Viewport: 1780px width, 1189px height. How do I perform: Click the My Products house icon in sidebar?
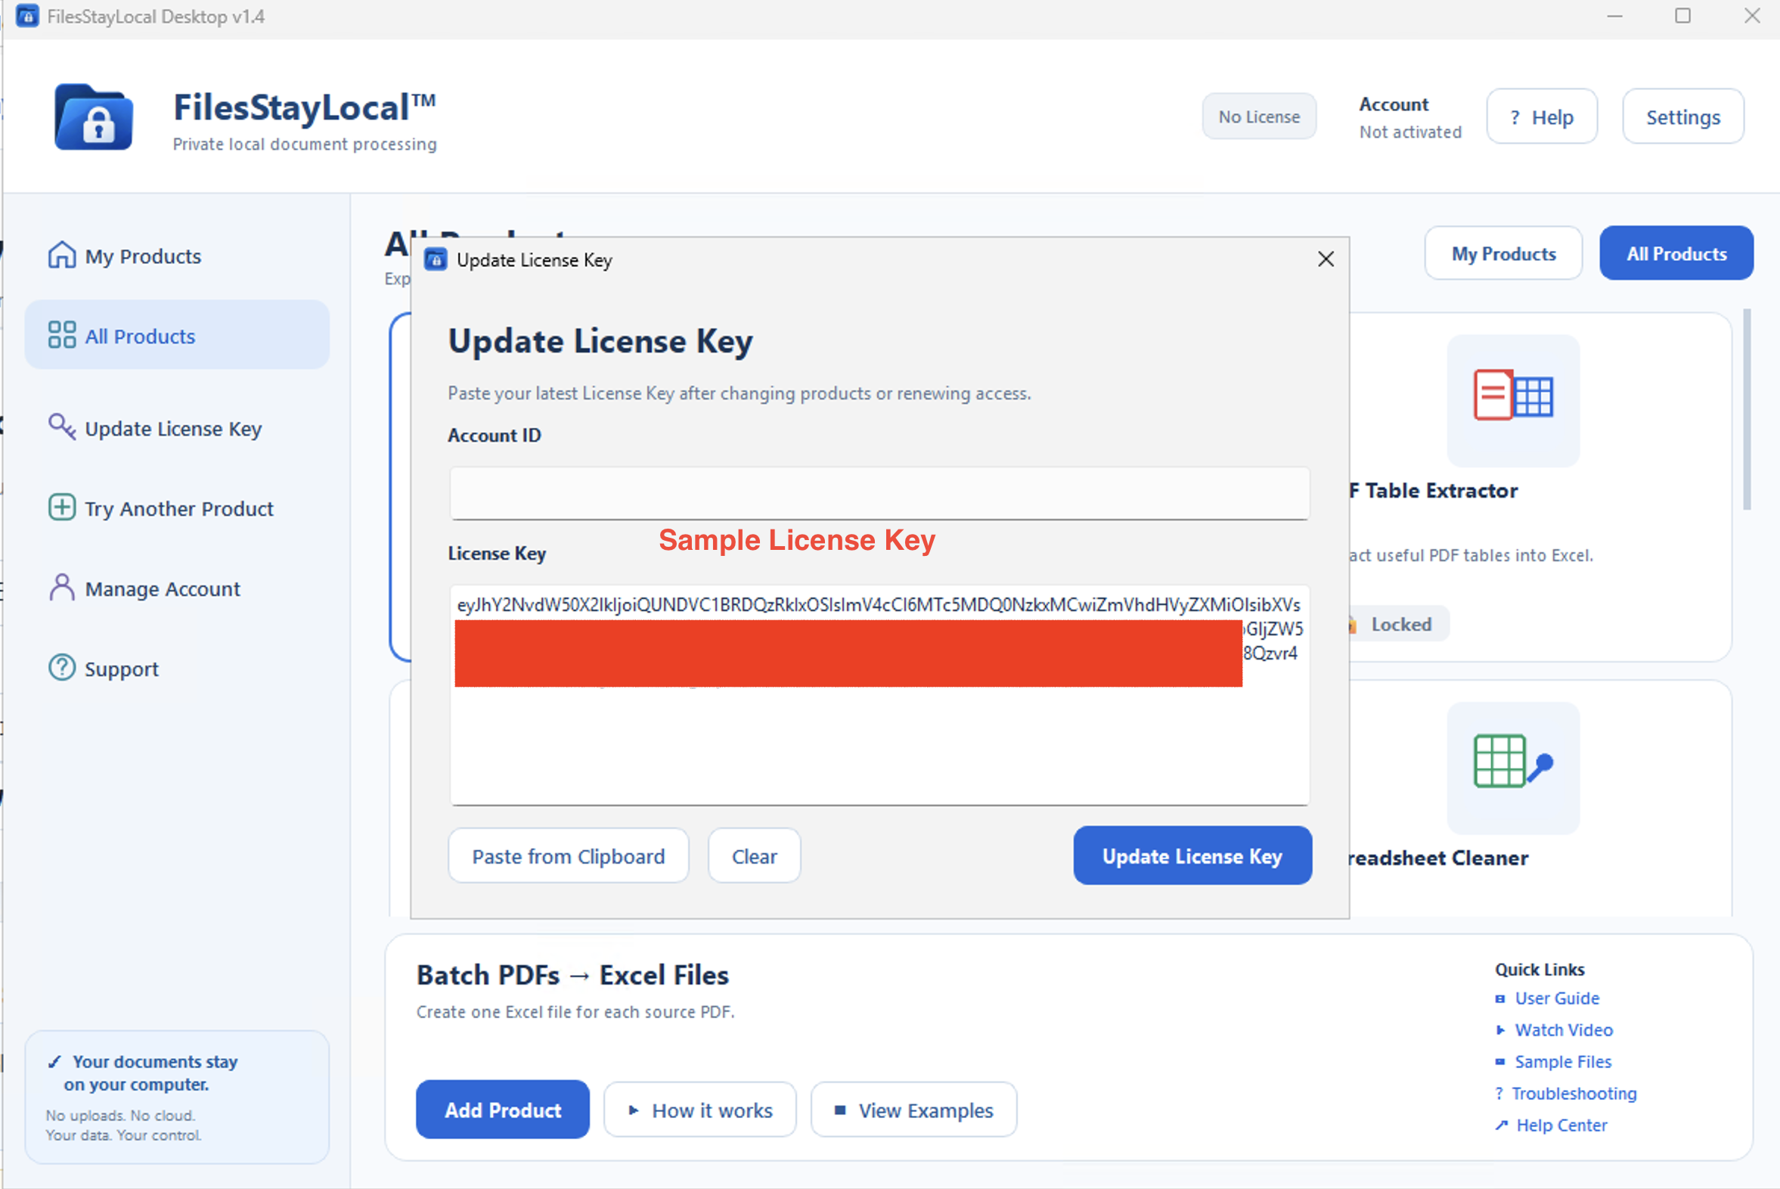[x=61, y=256]
